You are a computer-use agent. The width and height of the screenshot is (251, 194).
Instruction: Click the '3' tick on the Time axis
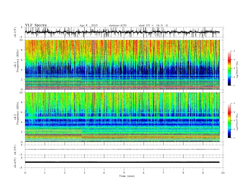point(85,173)
